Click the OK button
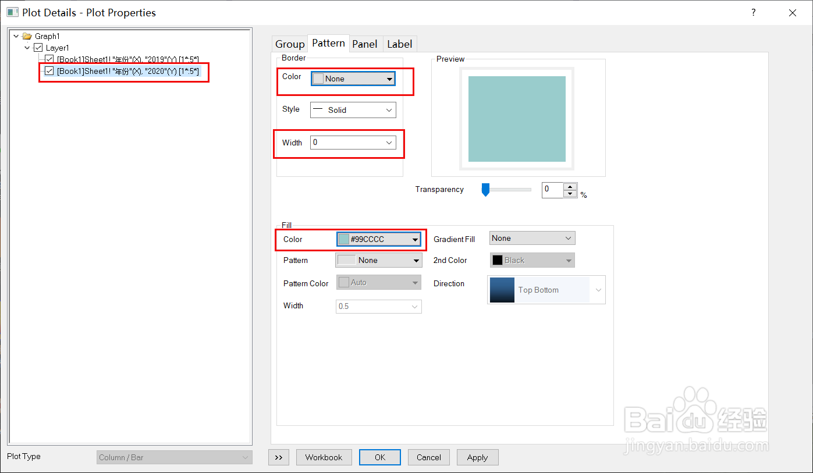This screenshot has height=473, width=813. 380,457
